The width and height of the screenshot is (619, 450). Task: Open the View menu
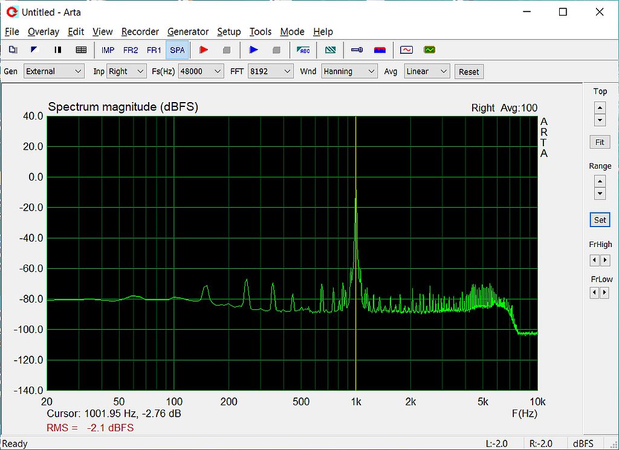tap(103, 31)
